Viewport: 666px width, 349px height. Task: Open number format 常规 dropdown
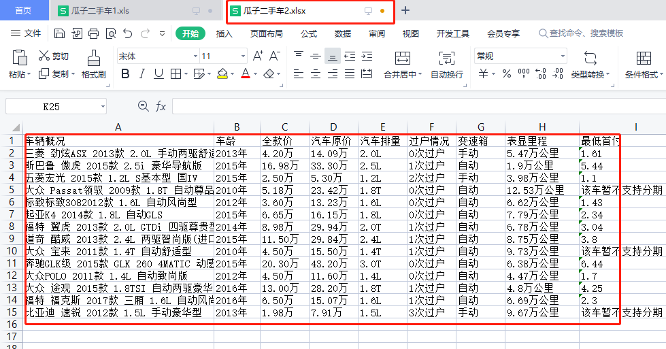tap(563, 56)
